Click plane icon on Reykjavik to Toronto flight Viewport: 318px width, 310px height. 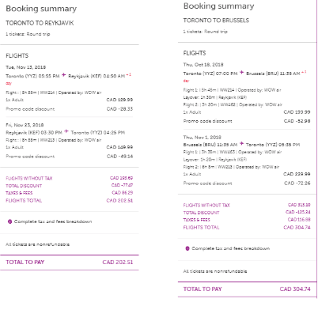[x=66, y=131]
